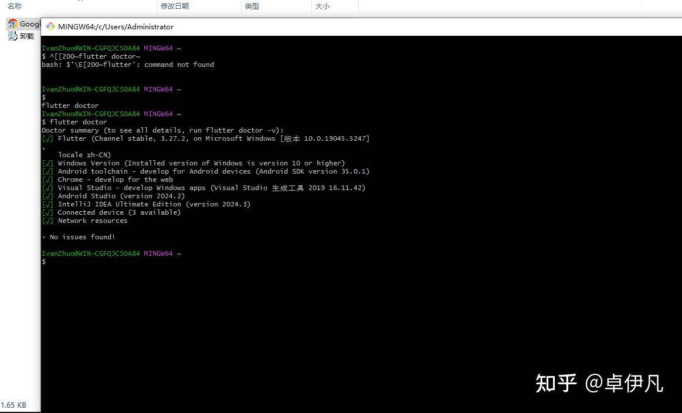Click the 卸载 file name in Explorer
The height and width of the screenshot is (413, 682).
[27, 36]
